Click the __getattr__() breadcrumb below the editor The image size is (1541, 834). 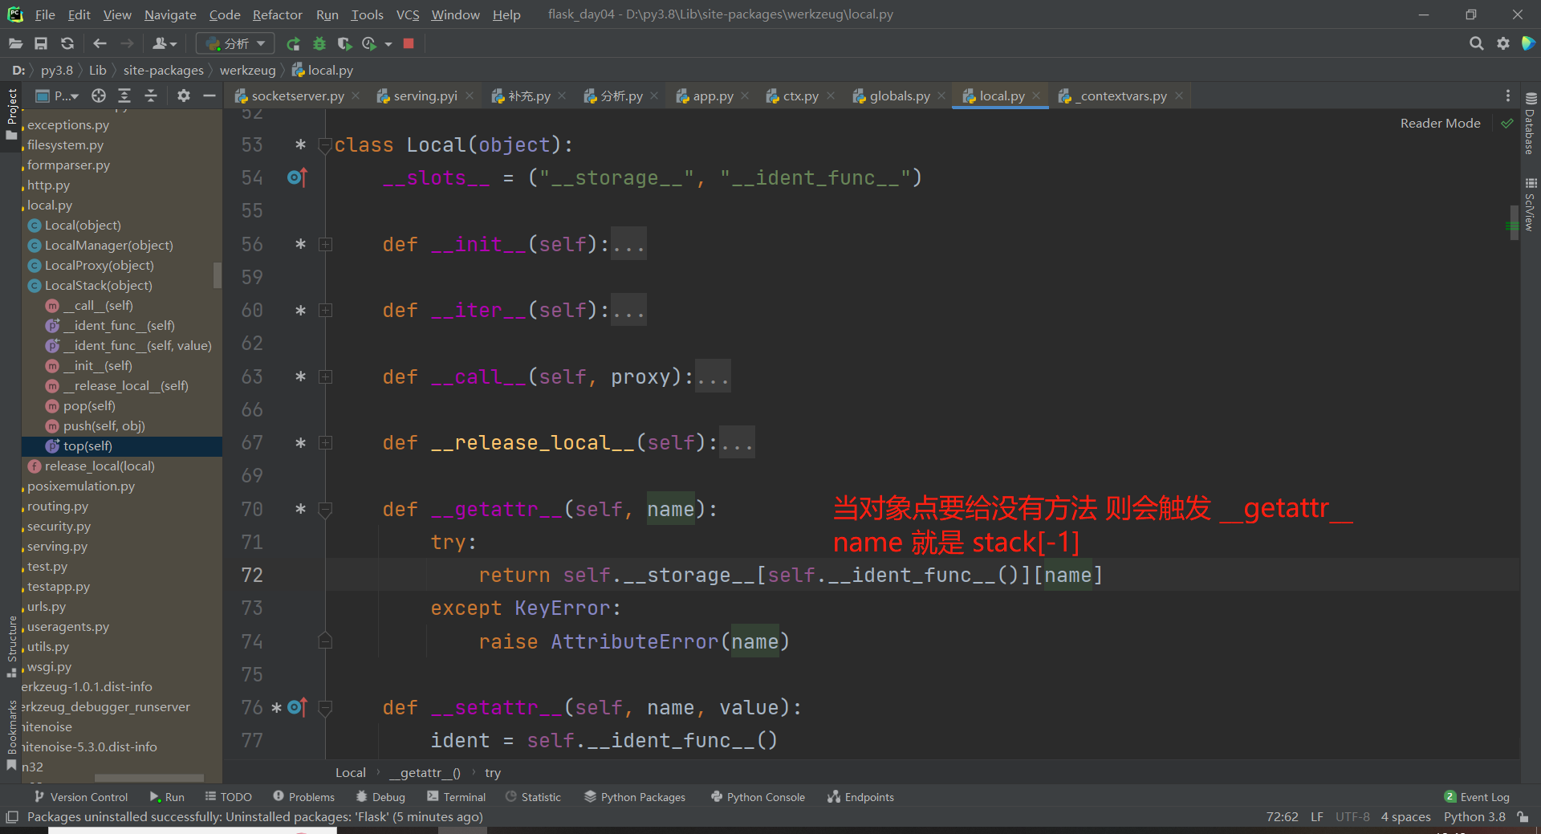point(425,772)
